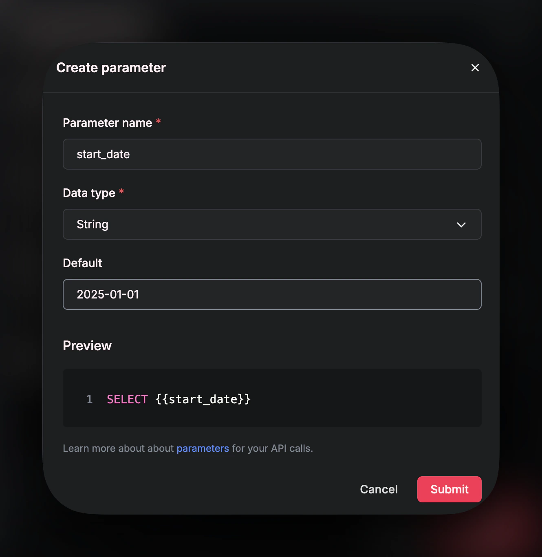Click the Create parameter title
This screenshot has height=557, width=542.
tap(111, 68)
